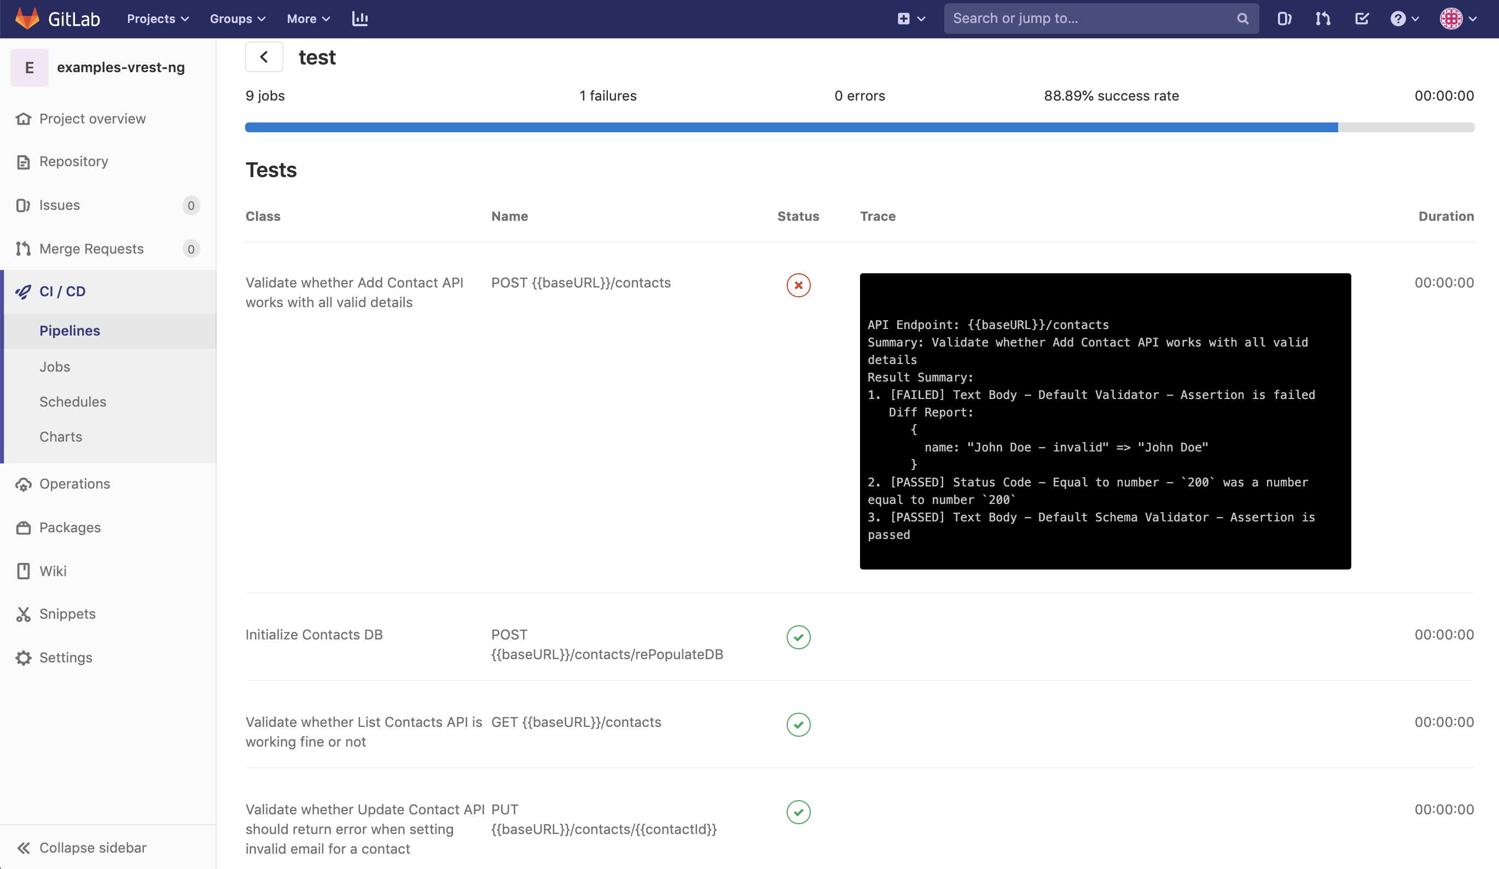Image resolution: width=1499 pixels, height=869 pixels.
Task: Open Packages in sidebar
Action: 70,528
